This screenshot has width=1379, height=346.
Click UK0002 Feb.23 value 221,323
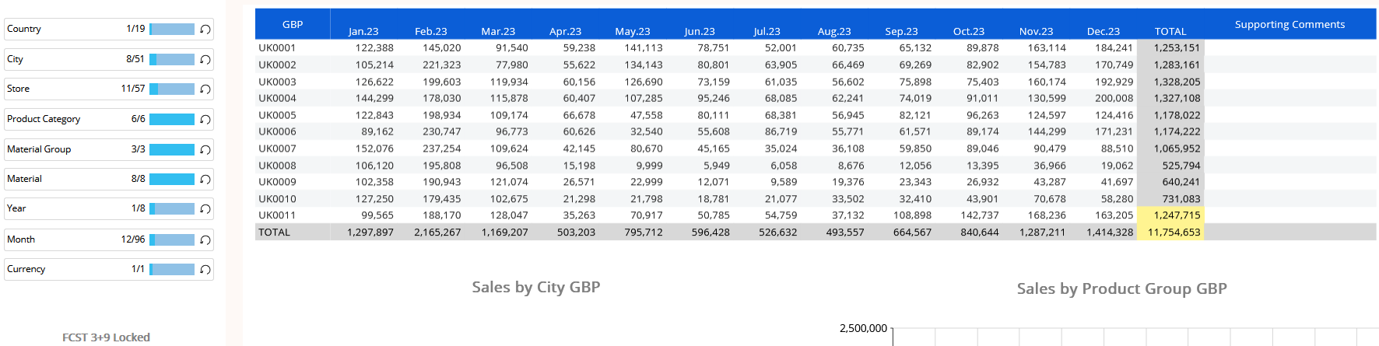441,65
